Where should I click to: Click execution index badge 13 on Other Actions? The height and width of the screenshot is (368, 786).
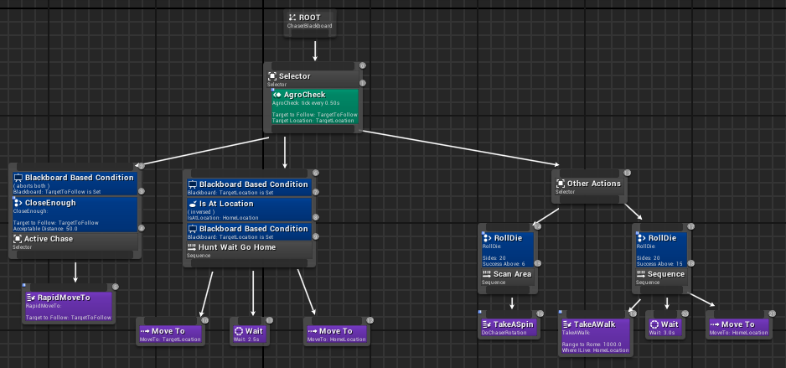pos(627,173)
